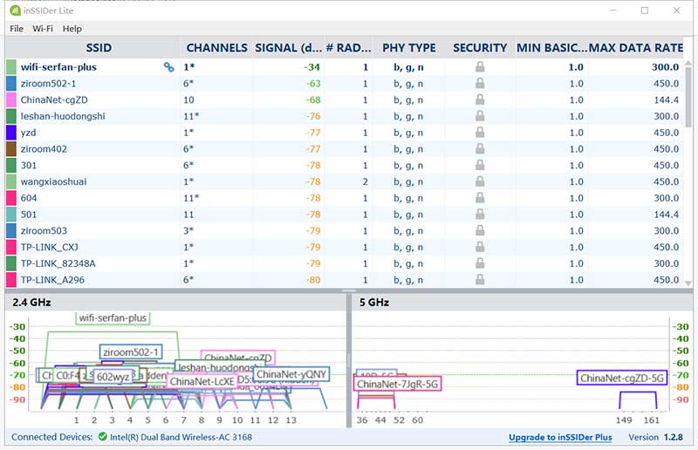Click the 2.4 GHz panel title
This screenshot has width=698, height=450.
pyautogui.click(x=31, y=303)
